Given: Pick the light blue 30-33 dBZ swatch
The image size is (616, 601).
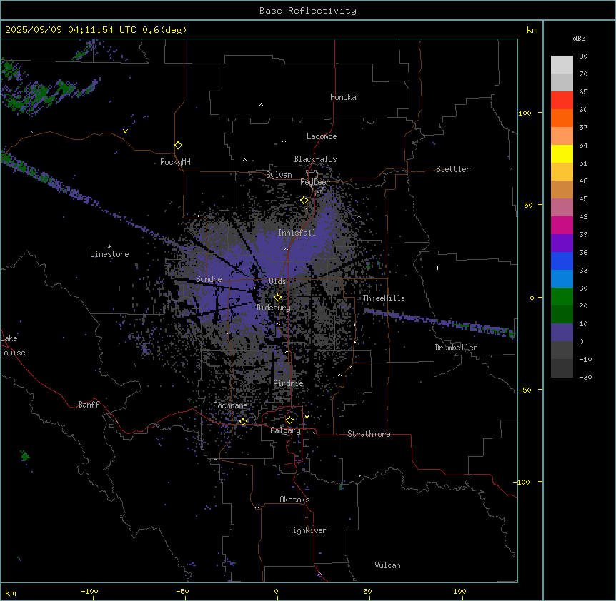Looking at the screenshot, I should 562,279.
